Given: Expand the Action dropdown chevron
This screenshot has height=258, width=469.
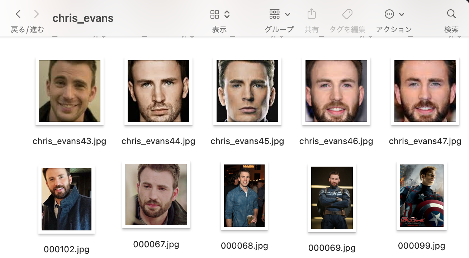Looking at the screenshot, I should click(402, 15).
